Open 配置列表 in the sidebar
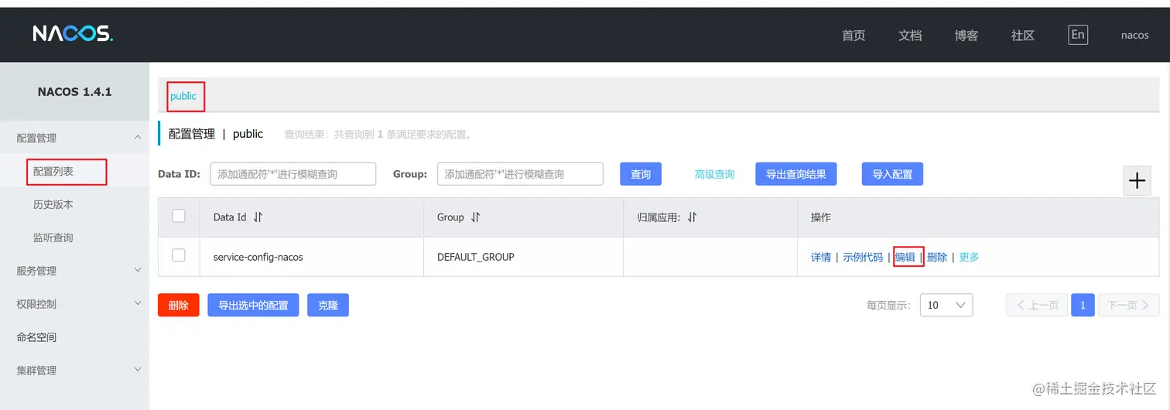1170x410 pixels. 53,171
